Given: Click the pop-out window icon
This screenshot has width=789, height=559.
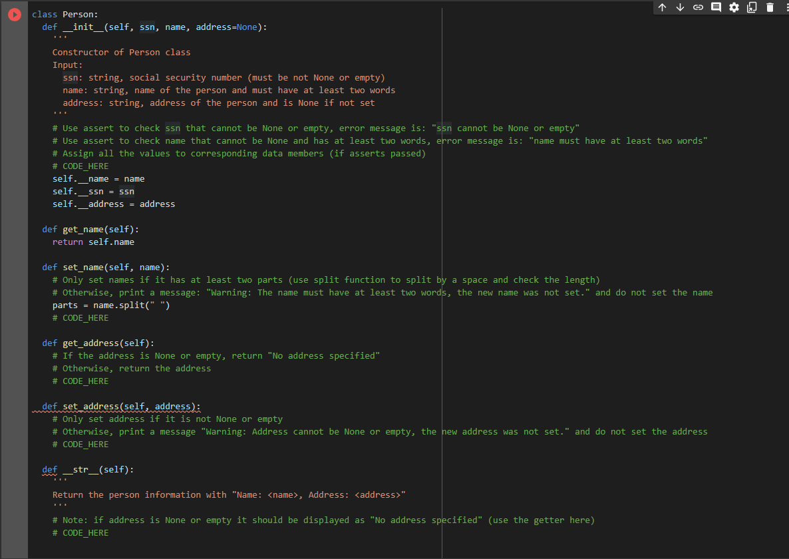Looking at the screenshot, I should click(752, 7).
